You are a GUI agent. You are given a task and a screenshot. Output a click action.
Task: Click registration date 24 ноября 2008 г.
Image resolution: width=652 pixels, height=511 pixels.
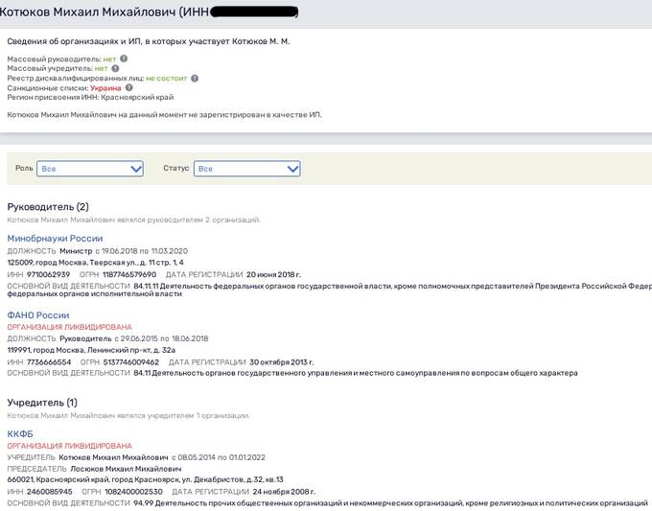pyautogui.click(x=284, y=492)
